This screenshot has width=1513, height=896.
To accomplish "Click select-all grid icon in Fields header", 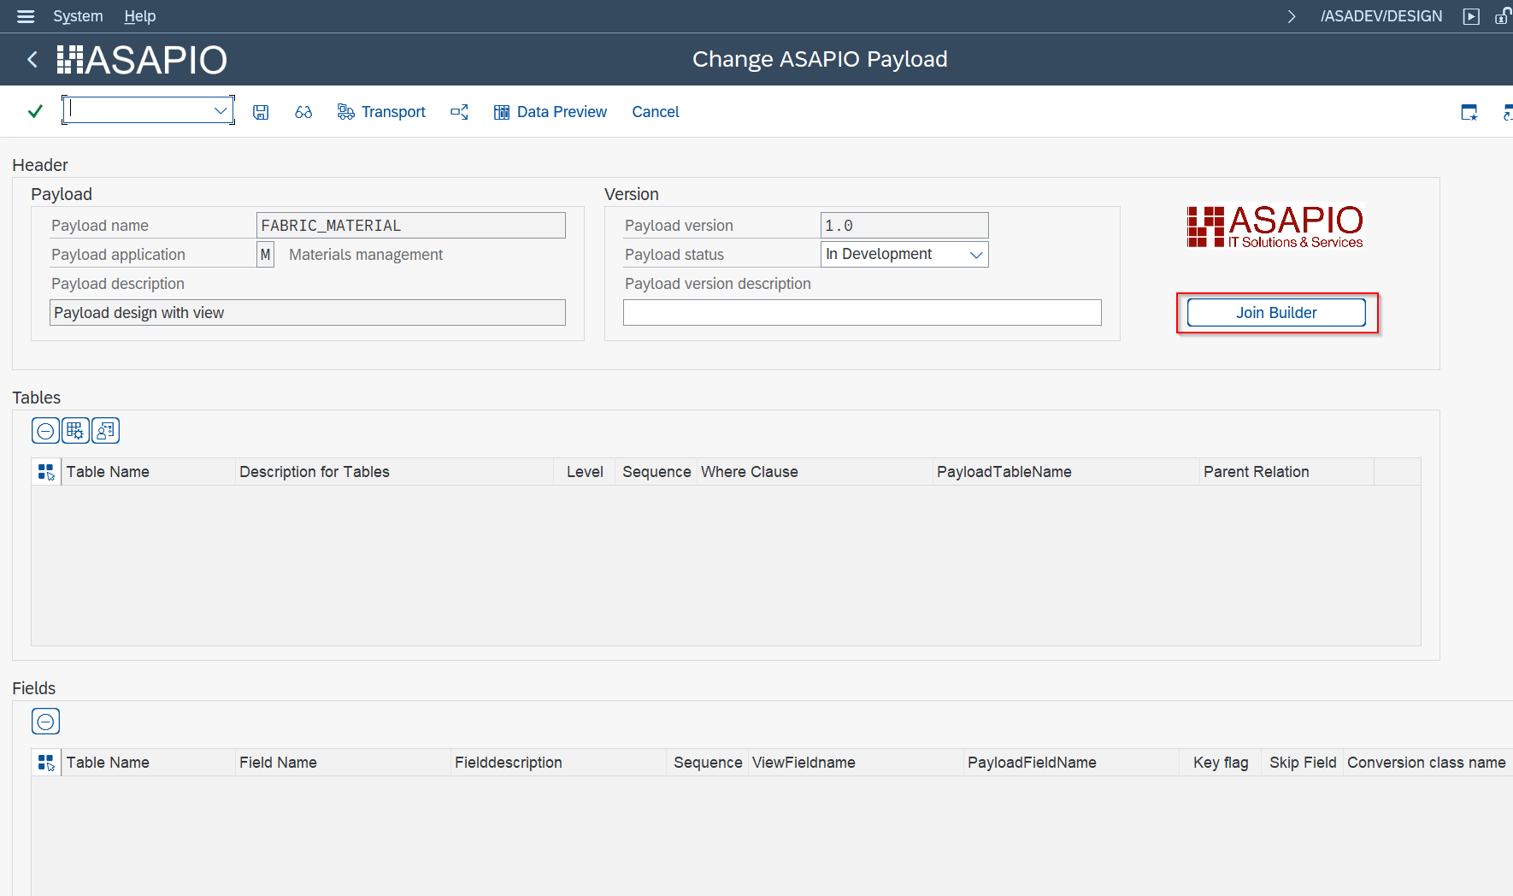I will 46,763.
